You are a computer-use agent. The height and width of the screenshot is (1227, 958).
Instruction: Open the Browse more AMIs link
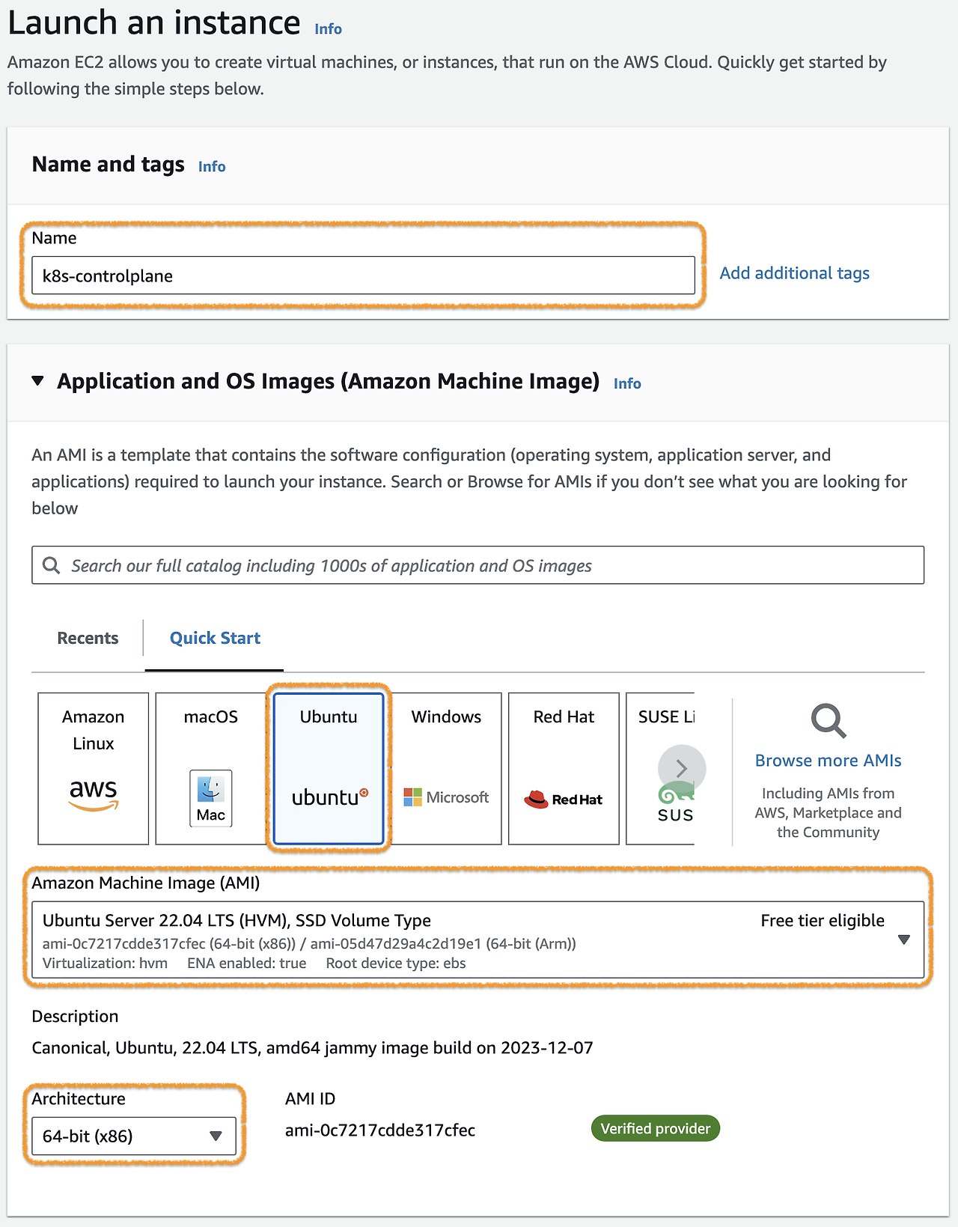click(828, 761)
